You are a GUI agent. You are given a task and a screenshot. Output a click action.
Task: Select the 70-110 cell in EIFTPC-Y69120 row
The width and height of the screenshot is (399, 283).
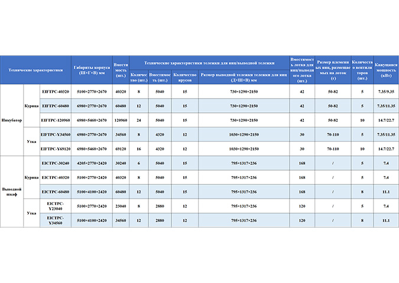(x=333, y=149)
